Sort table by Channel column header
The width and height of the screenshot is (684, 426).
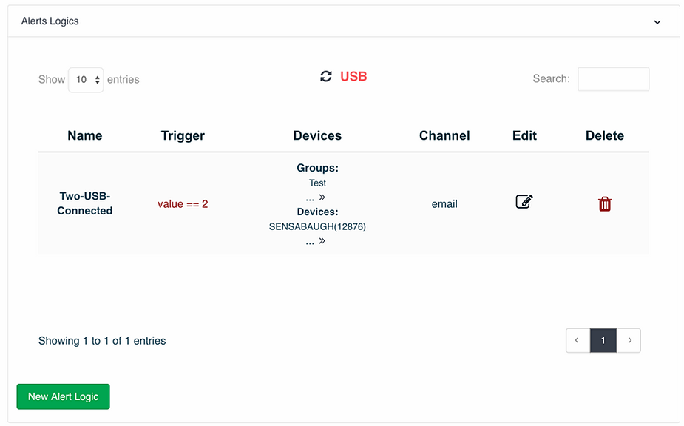click(x=444, y=135)
